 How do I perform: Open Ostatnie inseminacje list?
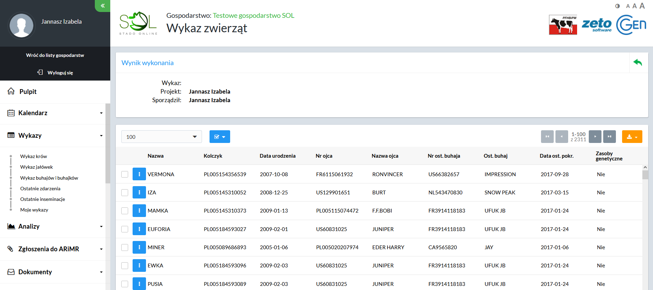click(43, 199)
